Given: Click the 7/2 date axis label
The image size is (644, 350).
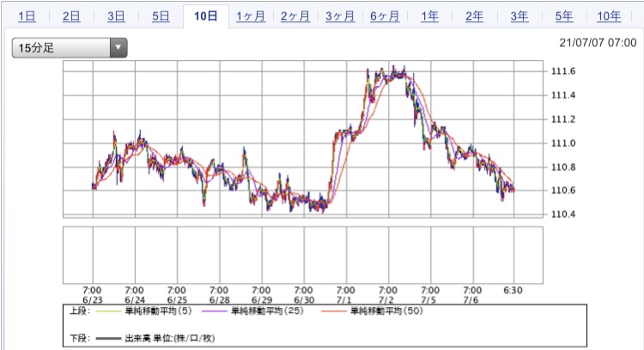Looking at the screenshot, I should (386, 300).
